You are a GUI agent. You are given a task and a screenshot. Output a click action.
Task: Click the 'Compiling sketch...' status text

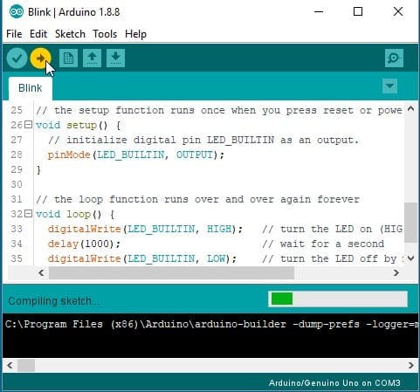(54, 301)
